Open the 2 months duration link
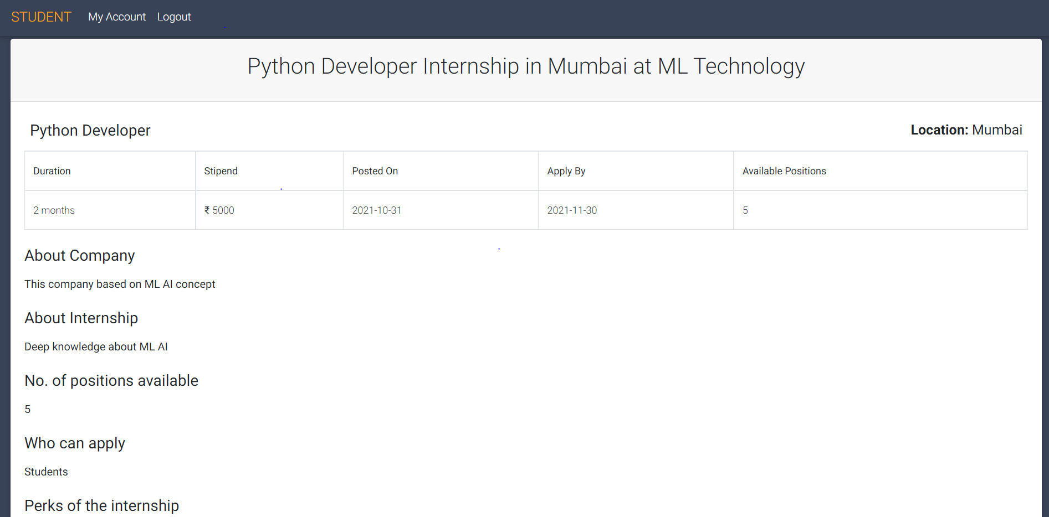The height and width of the screenshot is (517, 1049). click(x=54, y=210)
